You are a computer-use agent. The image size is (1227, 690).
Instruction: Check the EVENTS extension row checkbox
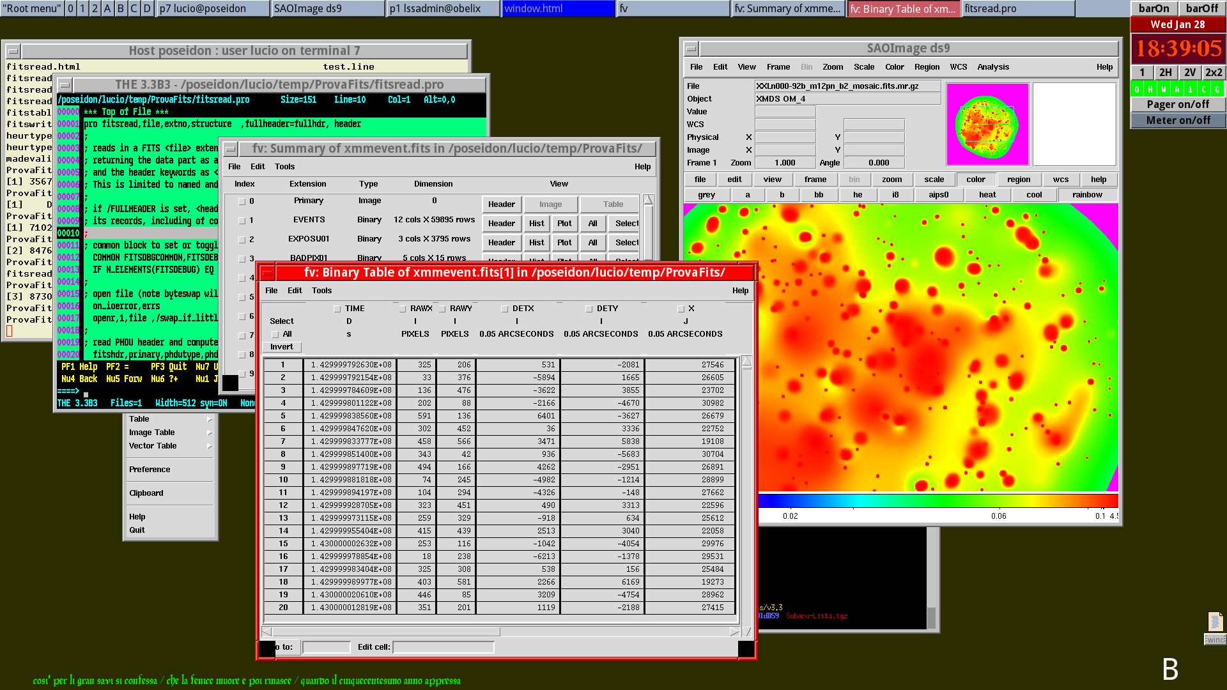click(x=242, y=221)
